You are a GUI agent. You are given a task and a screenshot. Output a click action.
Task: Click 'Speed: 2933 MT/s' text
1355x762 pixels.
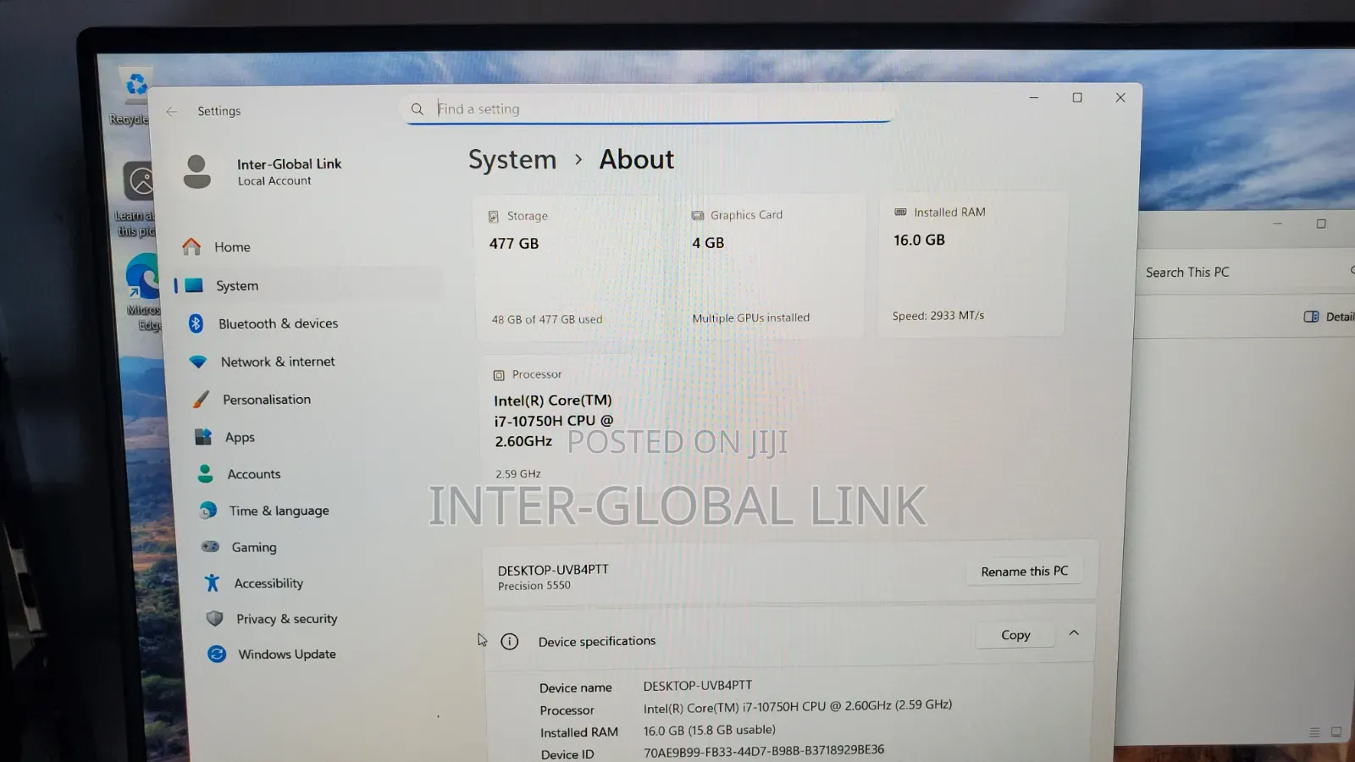(x=937, y=316)
